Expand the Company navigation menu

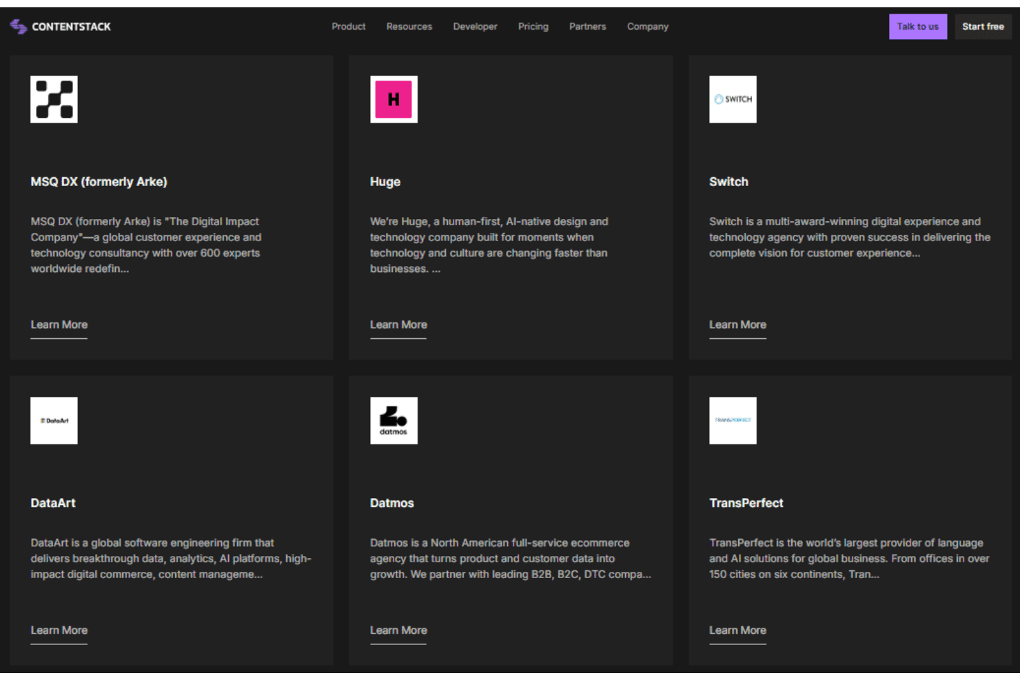pos(648,26)
